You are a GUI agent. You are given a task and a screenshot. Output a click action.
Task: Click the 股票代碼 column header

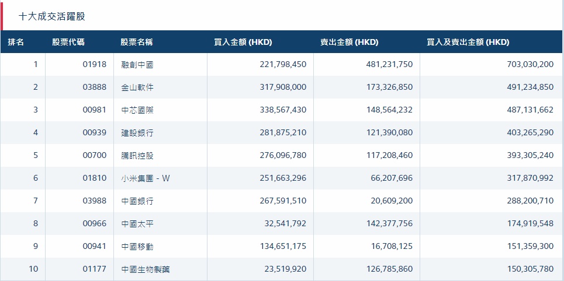click(x=68, y=43)
